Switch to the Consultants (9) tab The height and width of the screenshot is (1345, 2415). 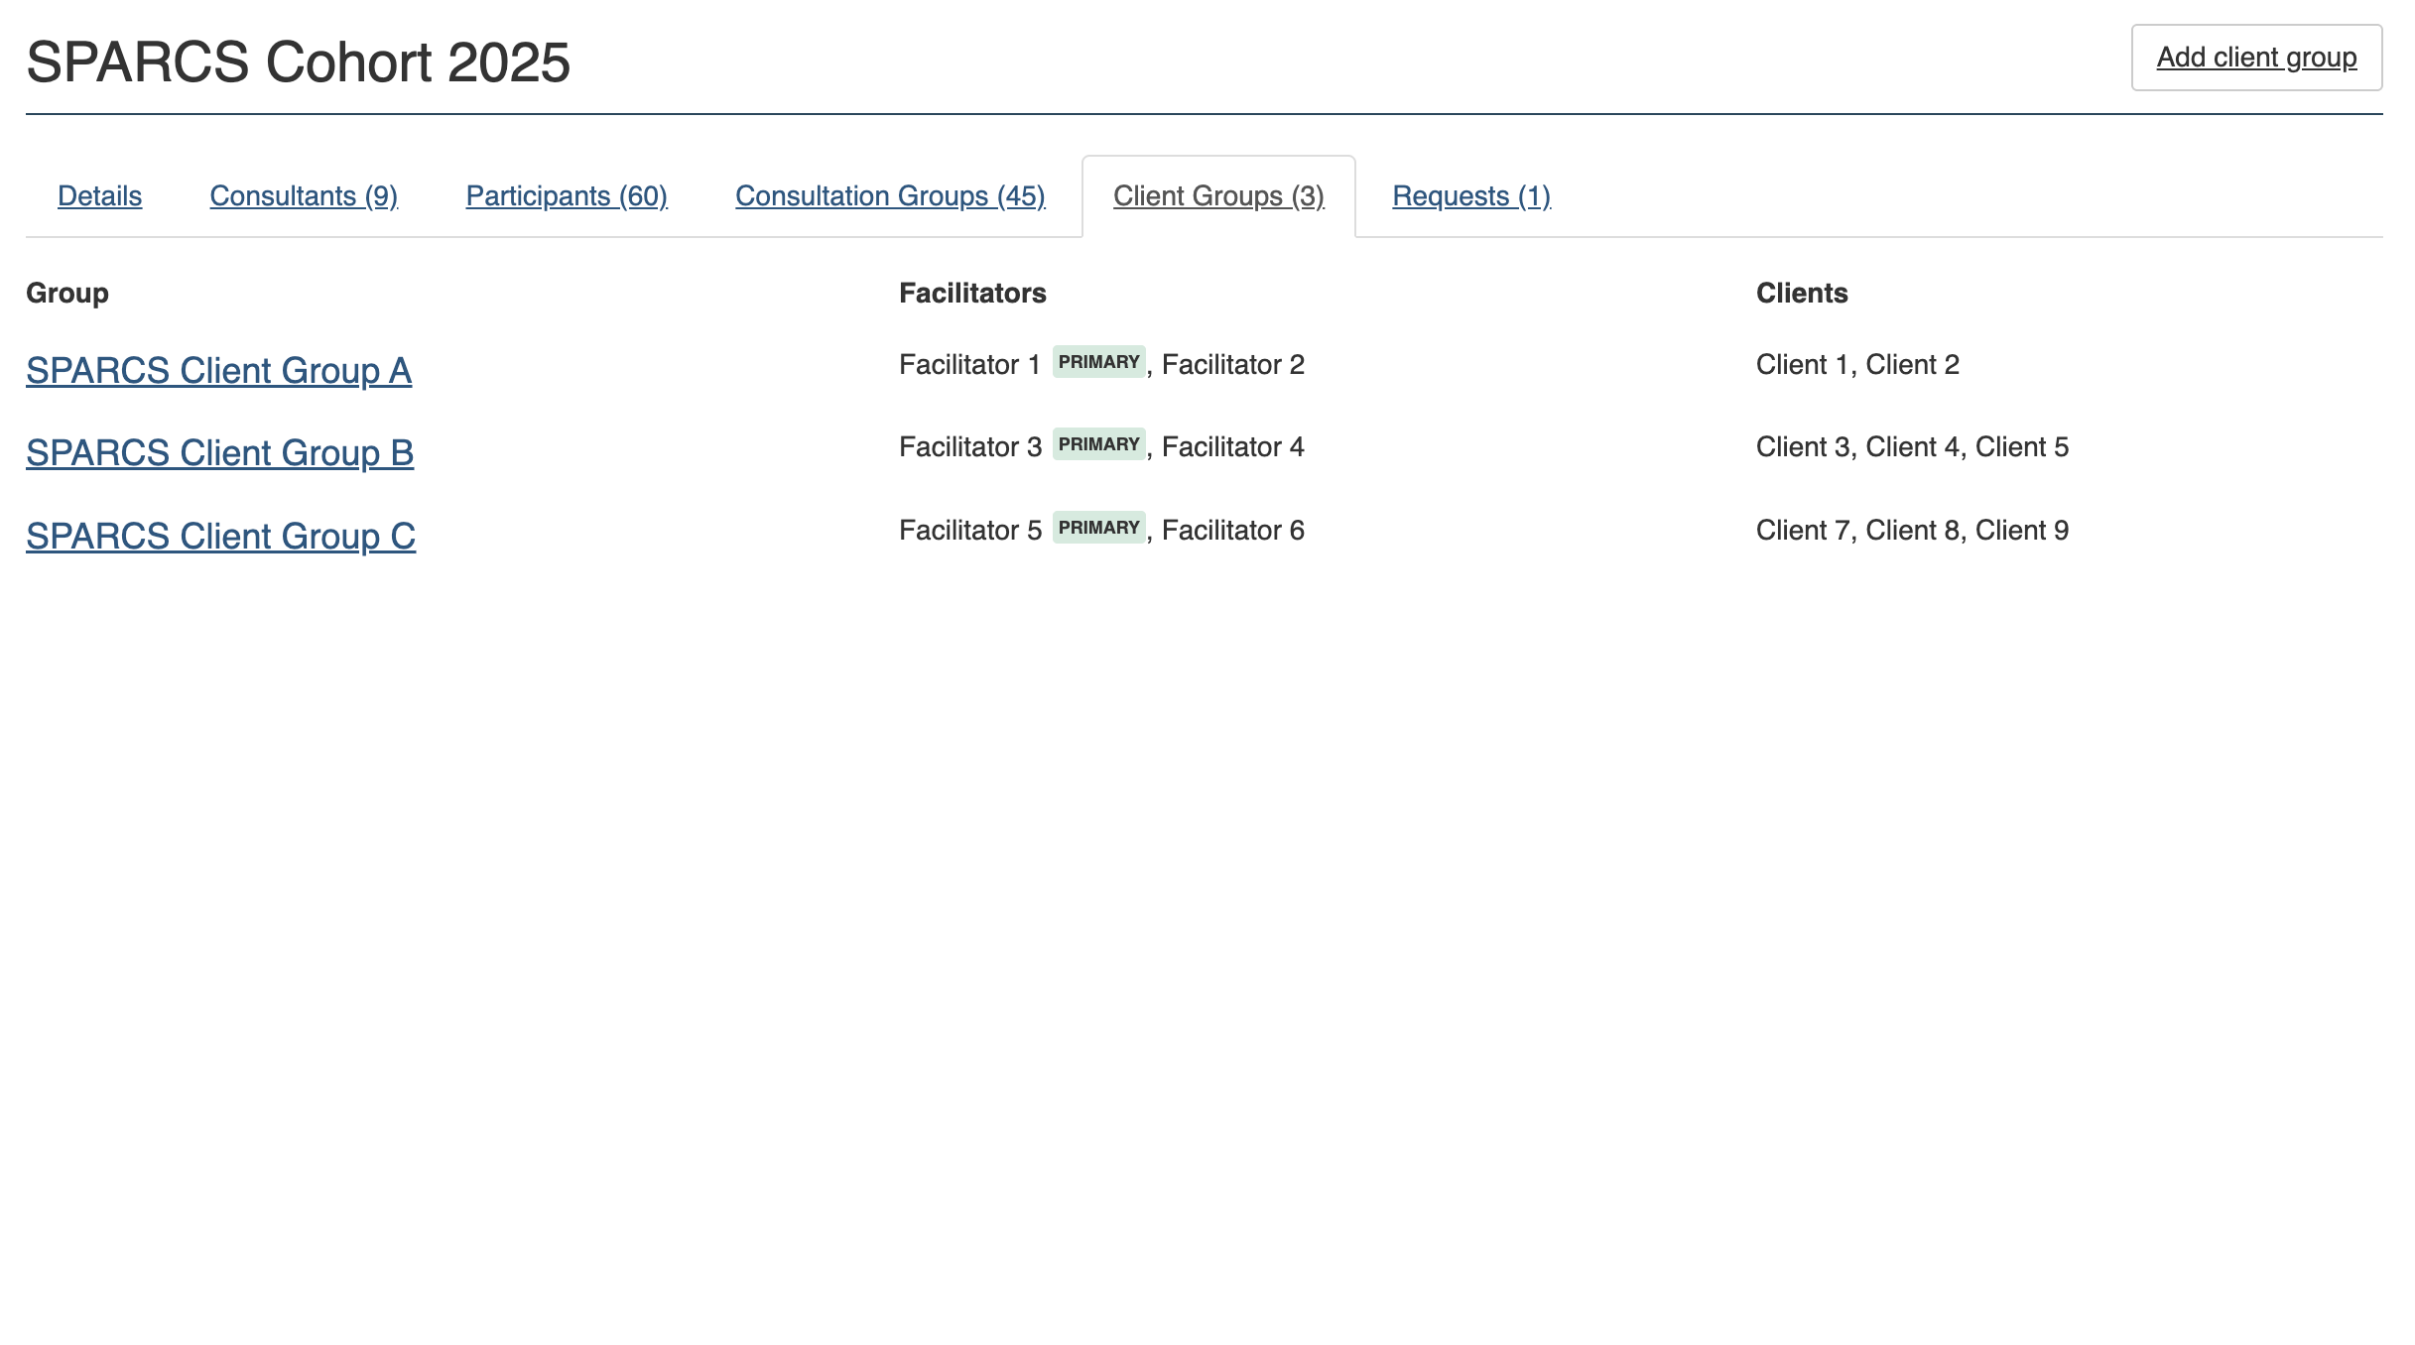tap(304, 196)
